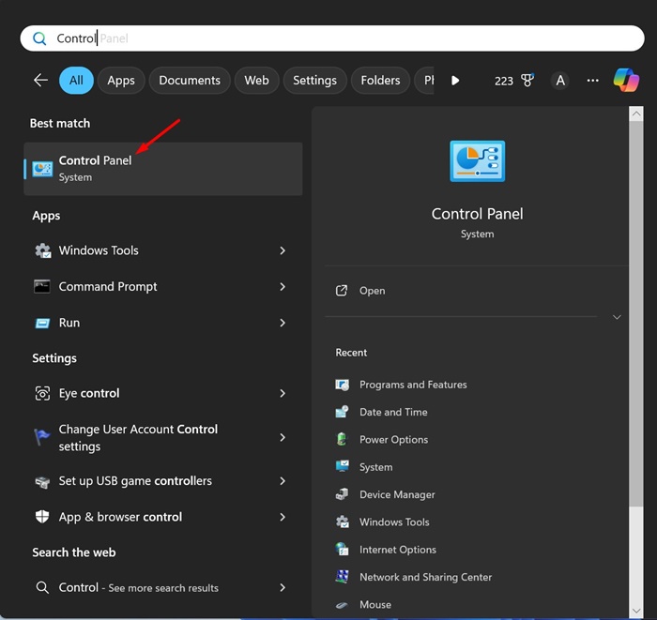Viewport: 657px width, 620px height.
Task: Click the Programs and Features icon
Action: tap(342, 385)
